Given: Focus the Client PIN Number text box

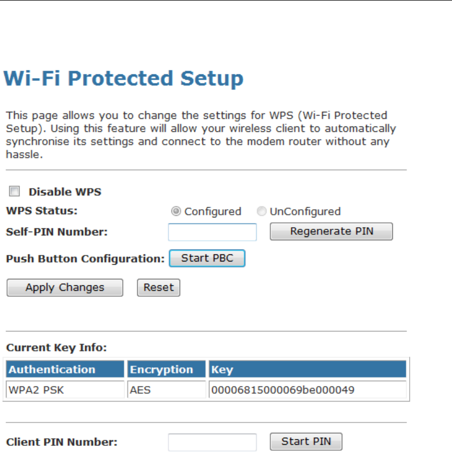Looking at the screenshot, I should point(212,442).
